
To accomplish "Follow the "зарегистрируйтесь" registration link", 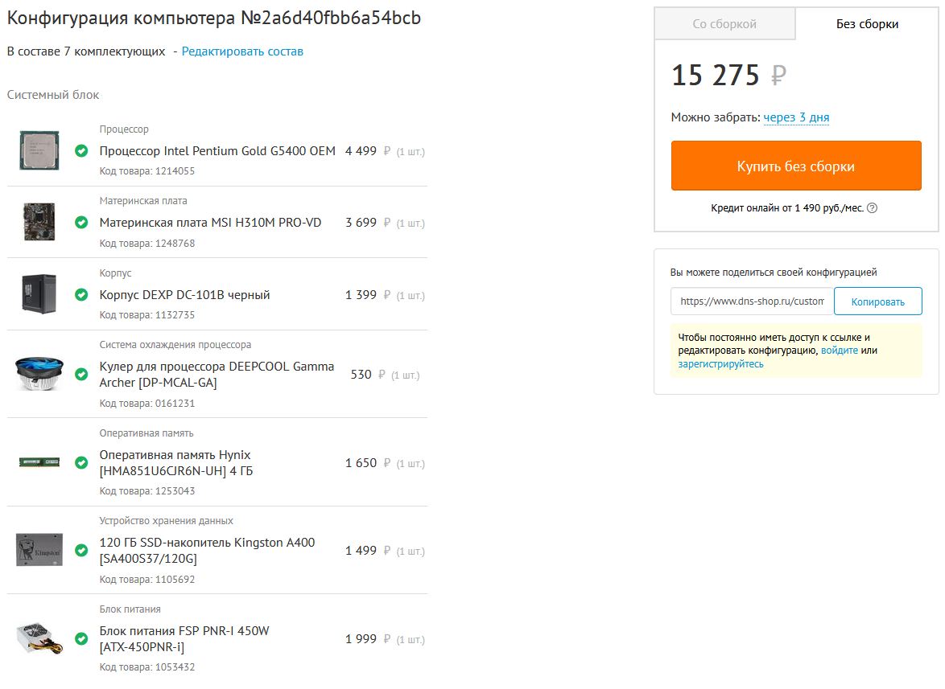I will [720, 364].
